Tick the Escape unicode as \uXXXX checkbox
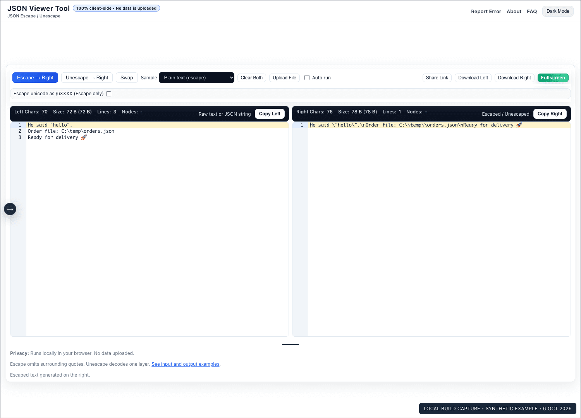 tap(108, 94)
